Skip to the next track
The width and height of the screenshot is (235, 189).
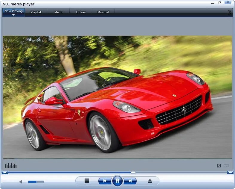(130, 181)
